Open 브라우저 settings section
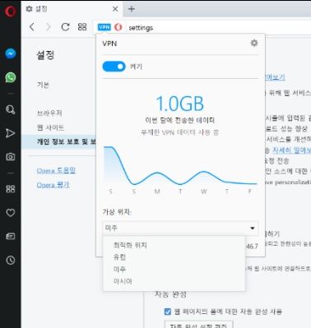Viewport: 311px width, 328px height. click(49, 113)
